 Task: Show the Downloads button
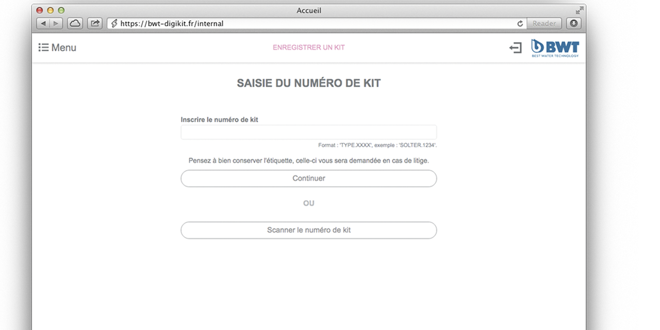(x=573, y=23)
